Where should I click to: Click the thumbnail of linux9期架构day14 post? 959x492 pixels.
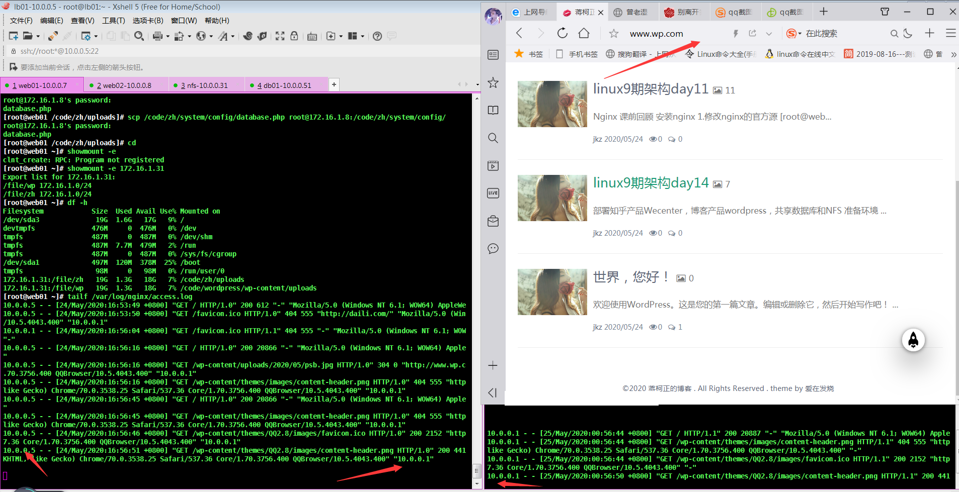point(552,198)
